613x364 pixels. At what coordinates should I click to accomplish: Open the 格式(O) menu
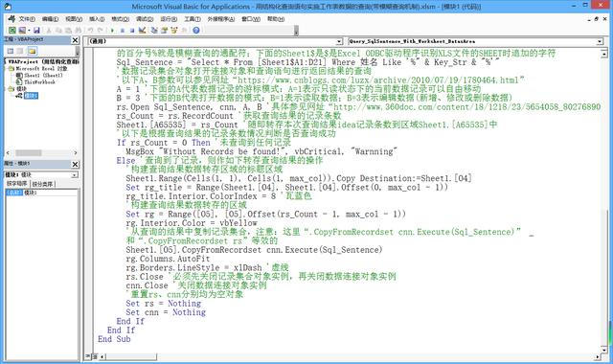(120, 19)
